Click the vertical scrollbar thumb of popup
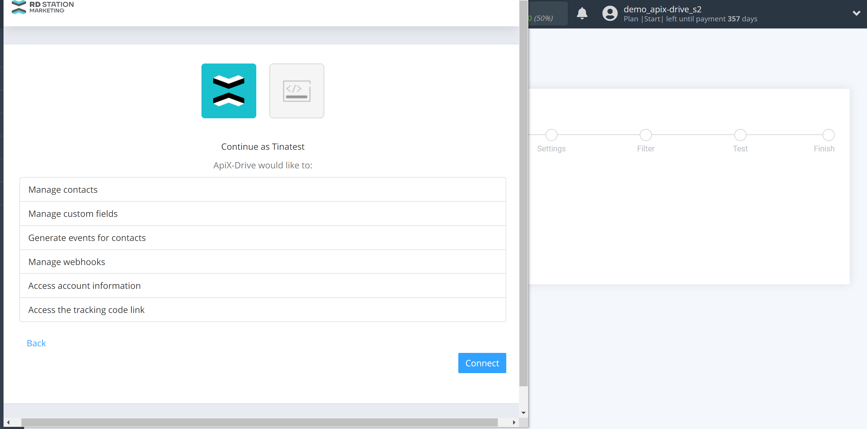Screen dimensions: 867x429 (x=523, y=193)
